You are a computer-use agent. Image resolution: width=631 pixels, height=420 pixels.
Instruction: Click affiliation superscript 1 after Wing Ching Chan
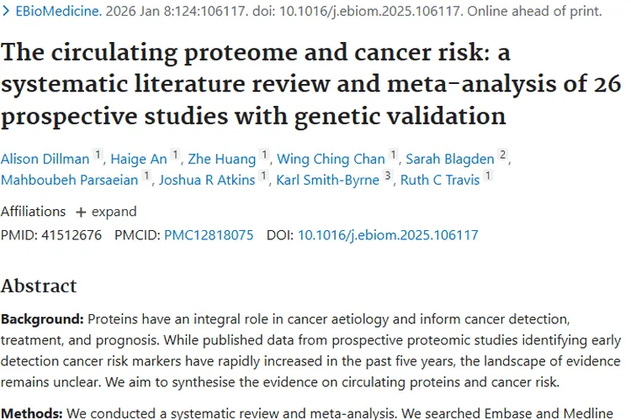pos(393,155)
